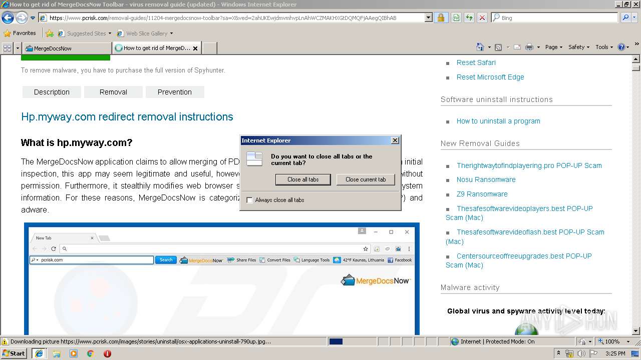Open 'Thesafesoftwarevideoflash.best POP-UP Scam' link
Viewport: 641px width, 360px height.
[525, 236]
